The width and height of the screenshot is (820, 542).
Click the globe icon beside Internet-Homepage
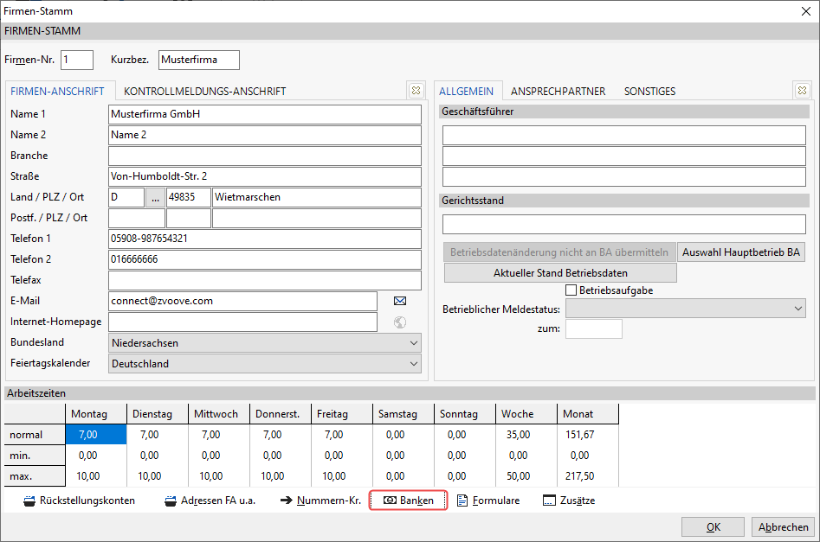tap(400, 322)
